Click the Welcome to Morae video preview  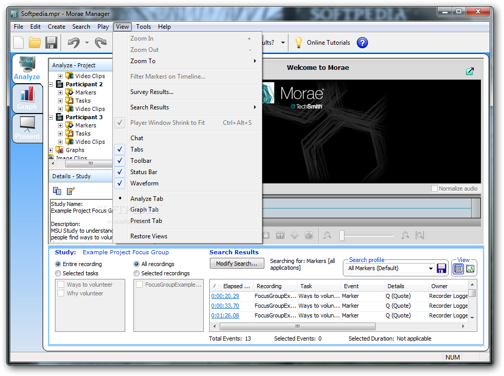click(371, 131)
